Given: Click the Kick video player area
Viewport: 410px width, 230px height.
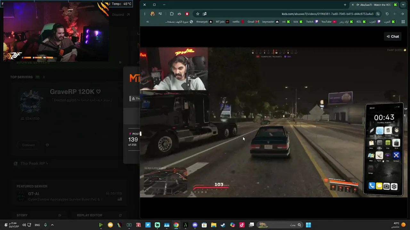Looking at the screenshot, I should (273, 122).
